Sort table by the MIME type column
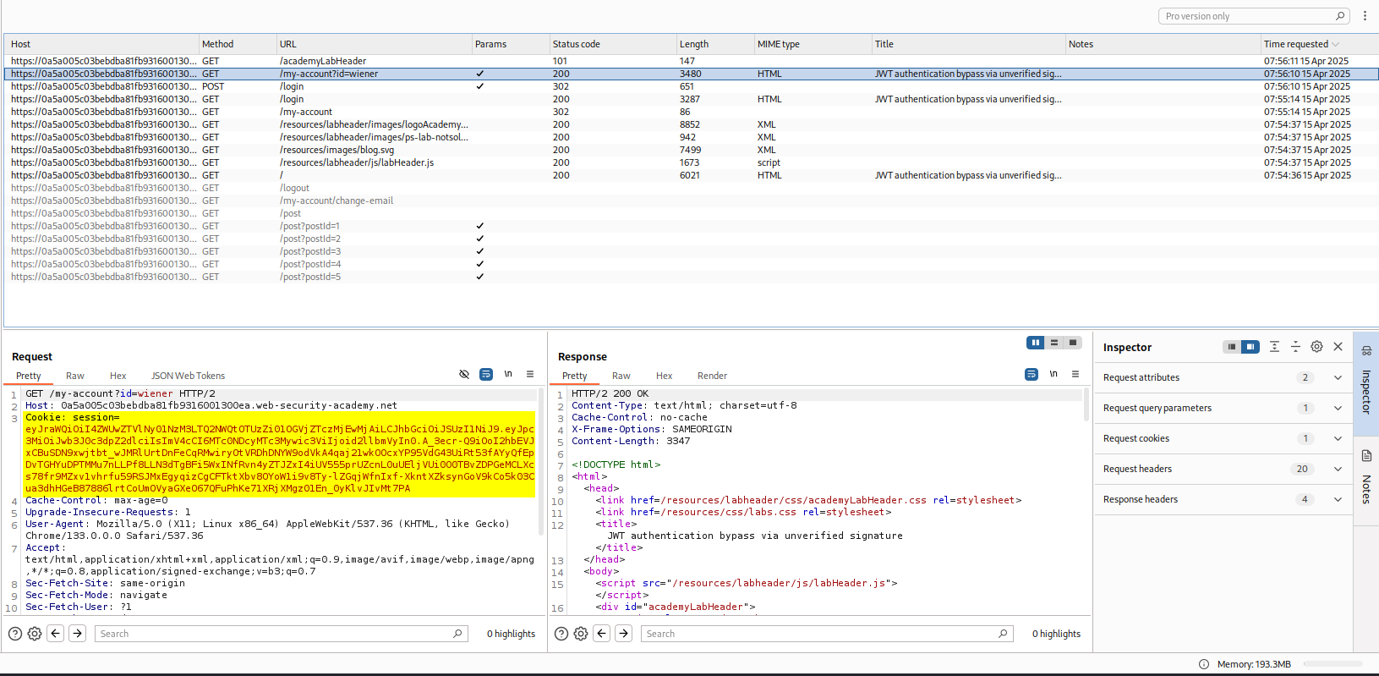This screenshot has height=676, width=1379. 813,44
